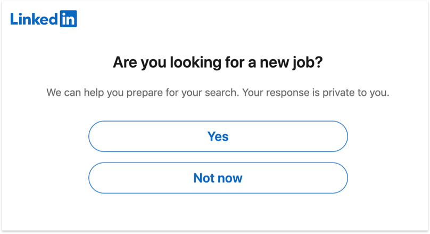Answer Yes to the job search question
This screenshot has height=234, width=430.
click(x=218, y=136)
